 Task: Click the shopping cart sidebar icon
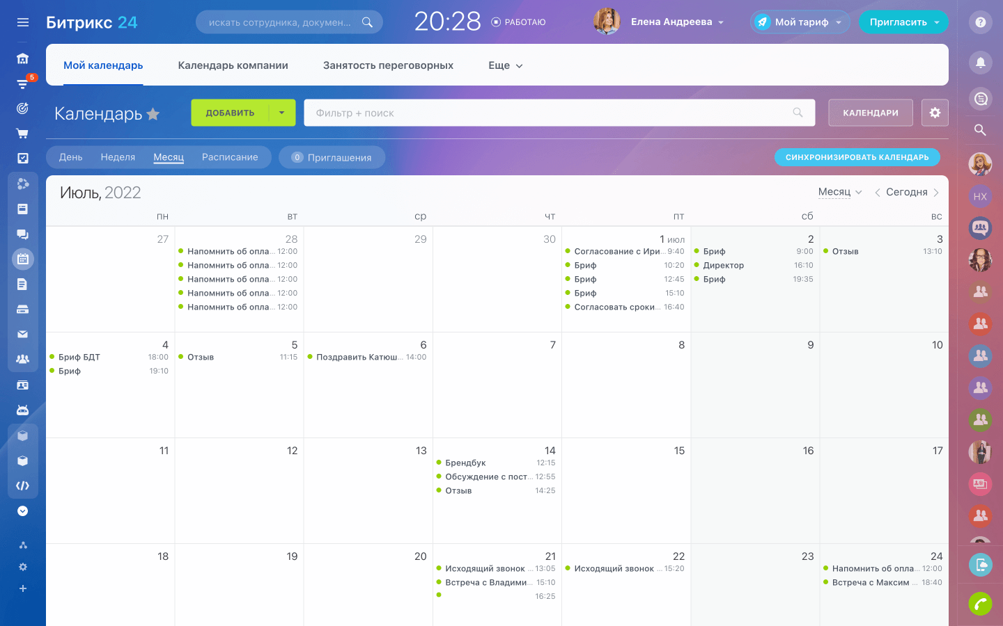point(23,134)
